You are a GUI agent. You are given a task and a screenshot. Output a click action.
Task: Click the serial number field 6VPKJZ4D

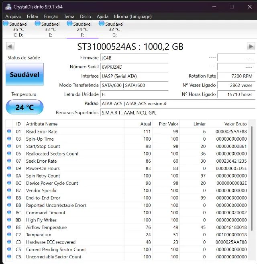click(x=134, y=67)
